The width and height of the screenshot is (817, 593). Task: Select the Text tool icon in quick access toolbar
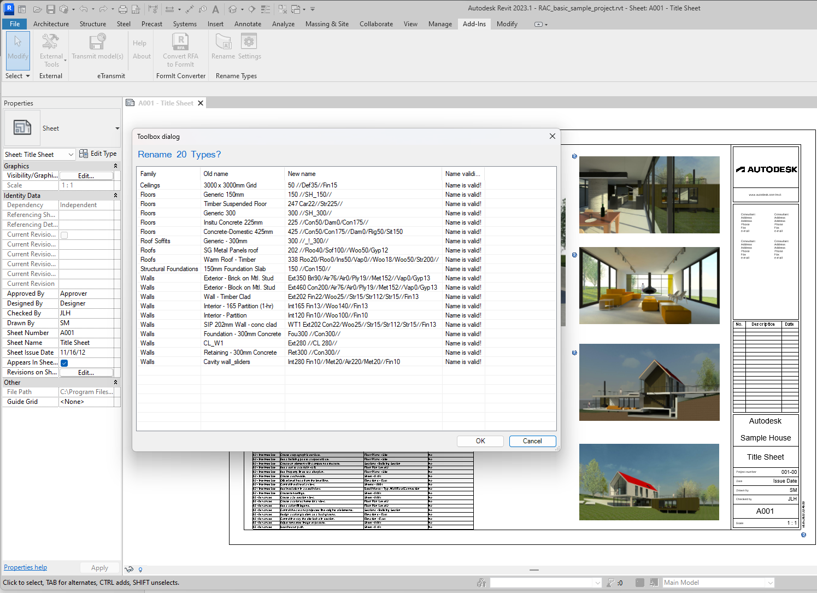click(x=215, y=9)
